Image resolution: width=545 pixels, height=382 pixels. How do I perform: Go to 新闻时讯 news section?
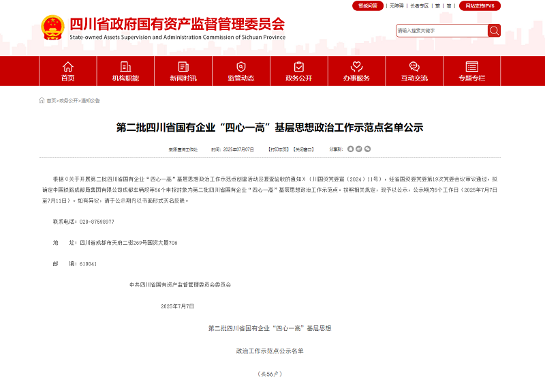(183, 71)
